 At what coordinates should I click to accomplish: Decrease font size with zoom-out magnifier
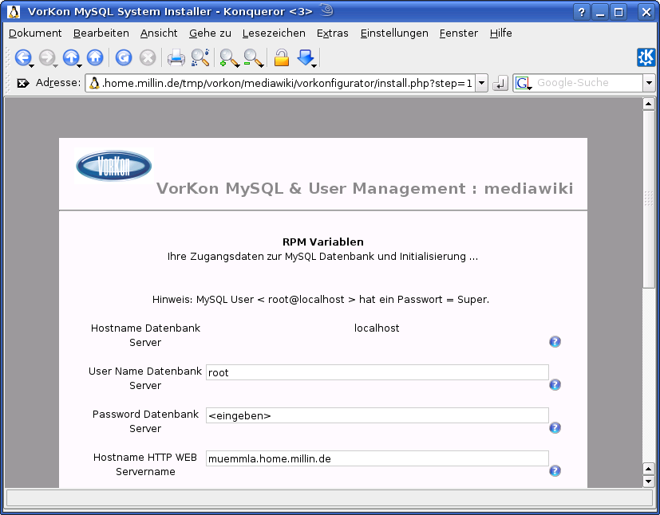pos(254,58)
